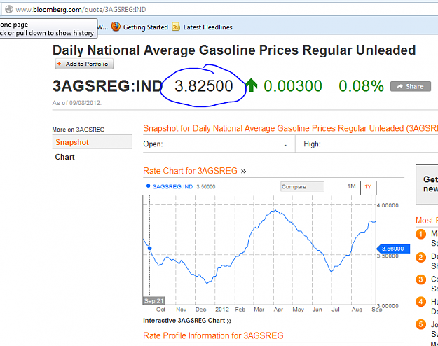This screenshot has height=346, width=438.
Task: Click the globe site icon in address bar
Action: (9, 9)
